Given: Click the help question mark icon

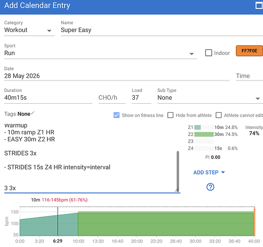Looking at the screenshot, I should pyautogui.click(x=210, y=187).
